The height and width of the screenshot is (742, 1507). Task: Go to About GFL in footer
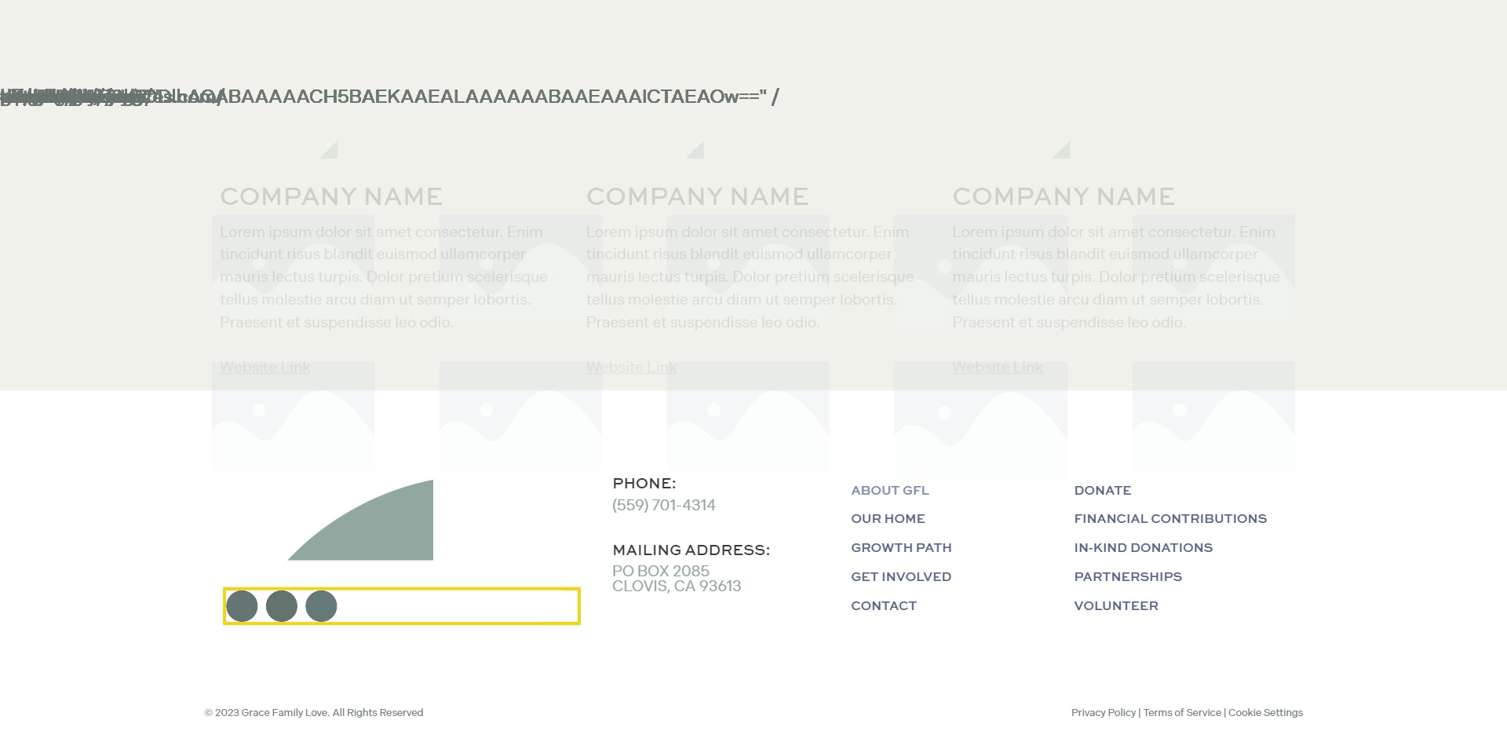[x=890, y=490]
